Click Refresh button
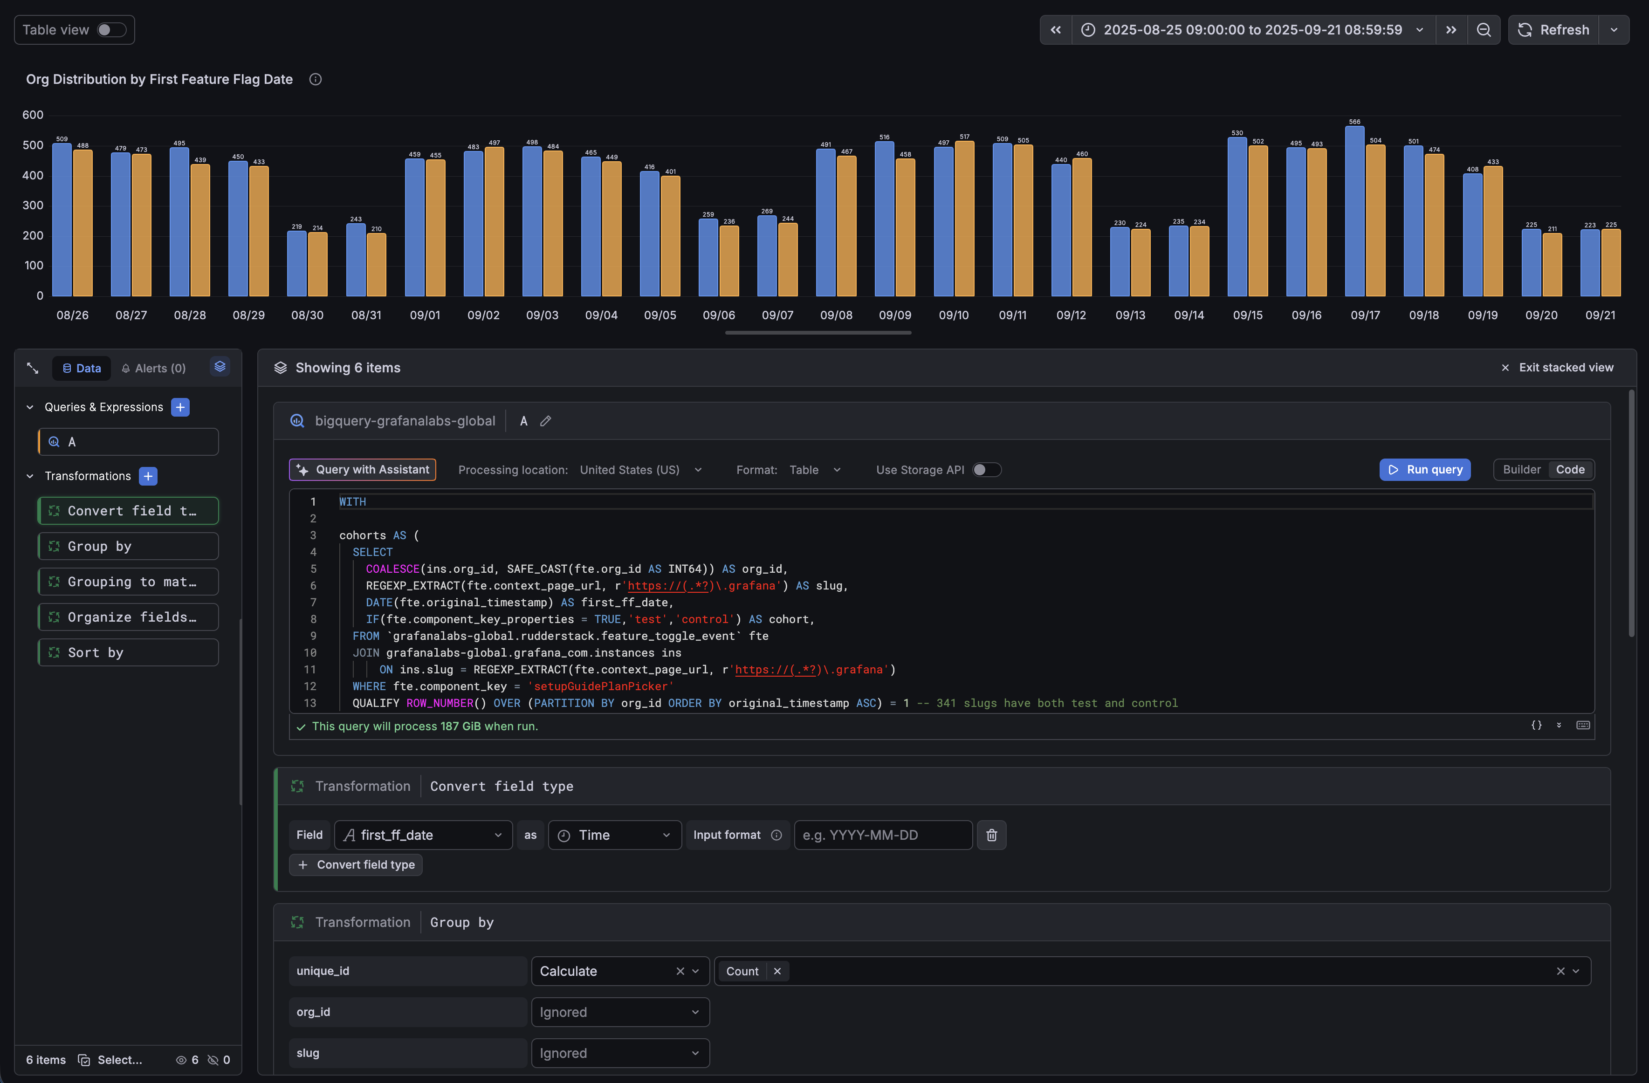 point(1553,30)
